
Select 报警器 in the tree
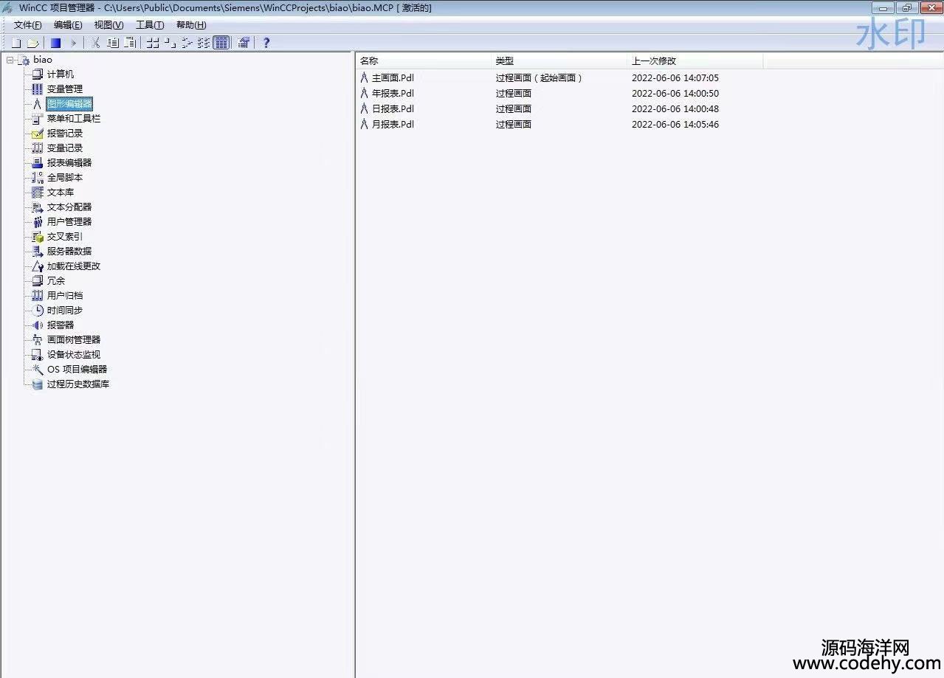pos(61,325)
